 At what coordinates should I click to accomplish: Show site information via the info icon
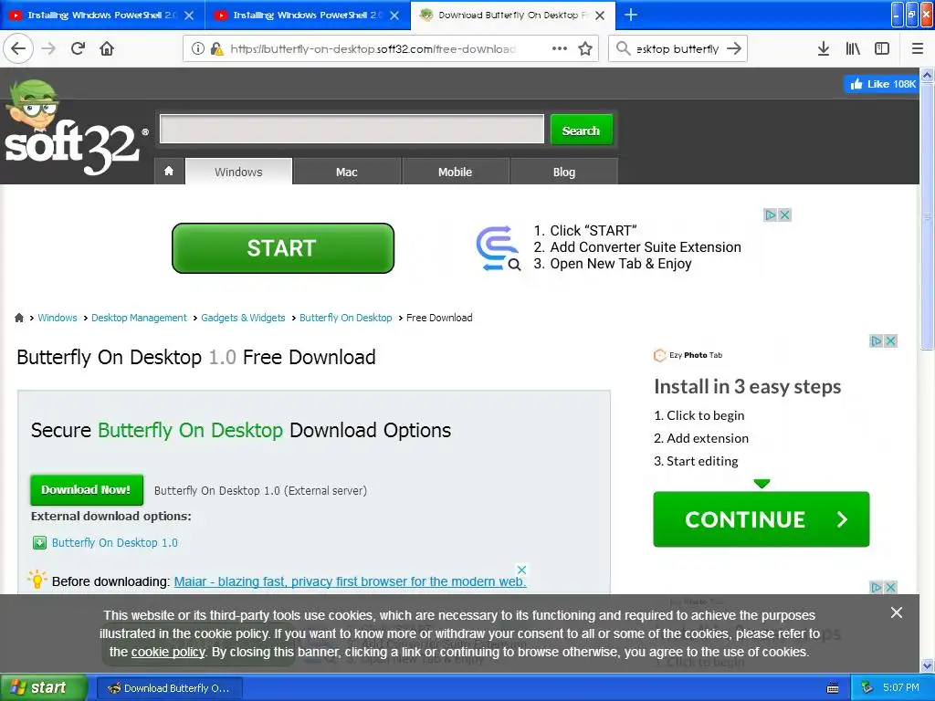click(198, 48)
